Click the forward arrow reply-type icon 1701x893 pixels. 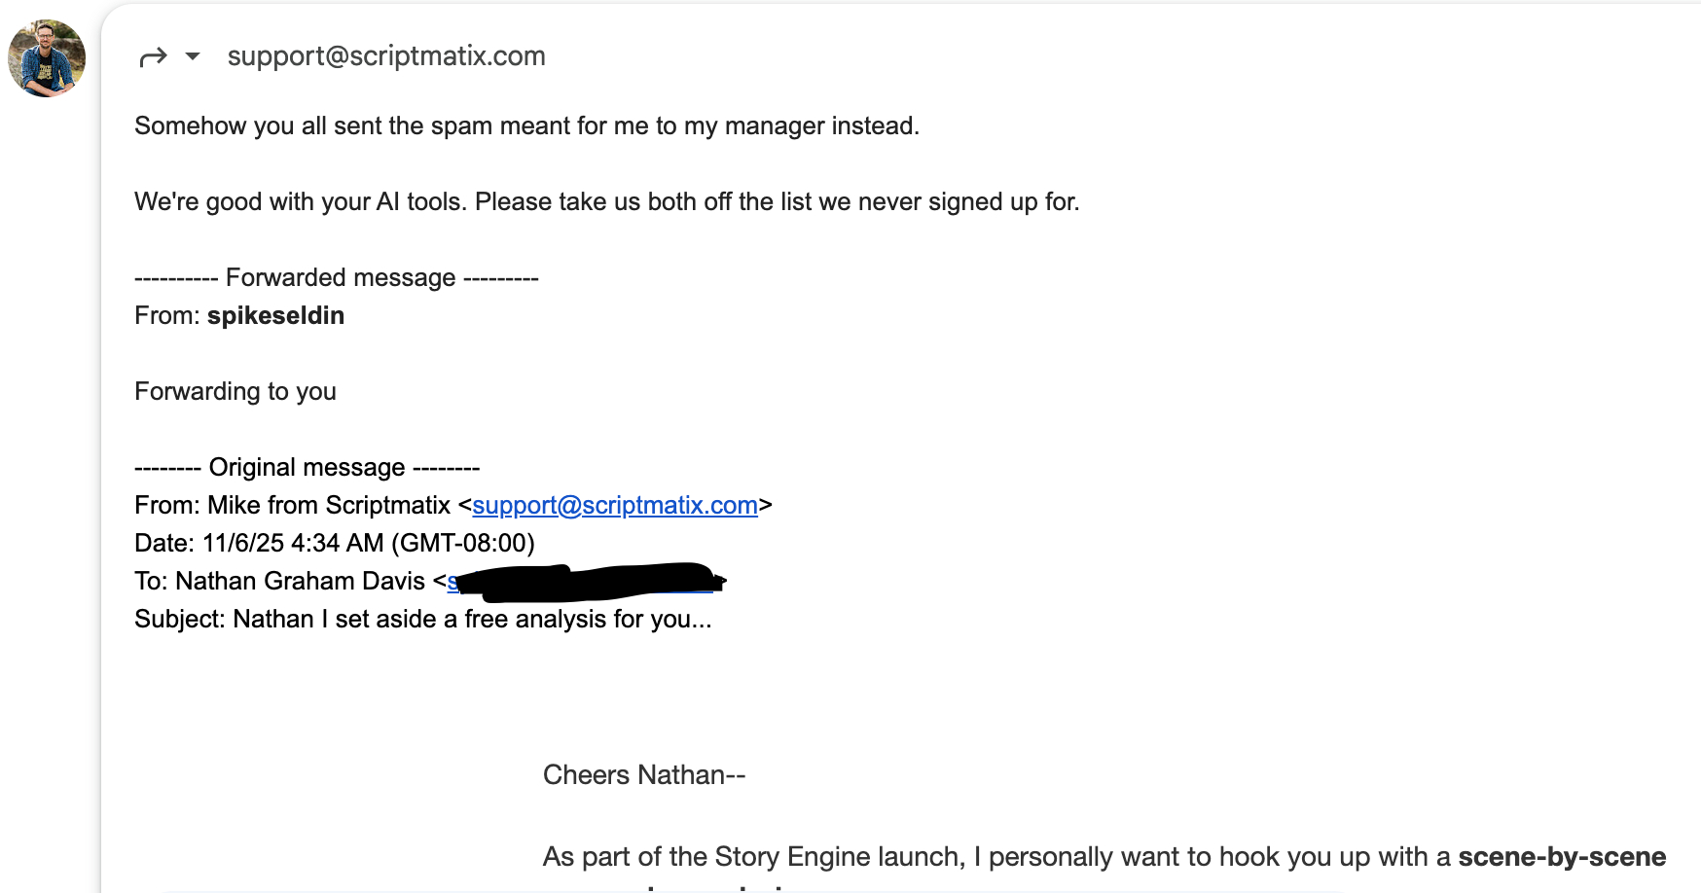[153, 57]
